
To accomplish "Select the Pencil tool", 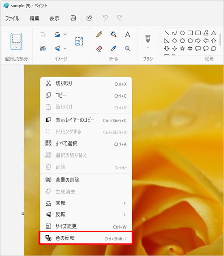I will pos(99,35).
